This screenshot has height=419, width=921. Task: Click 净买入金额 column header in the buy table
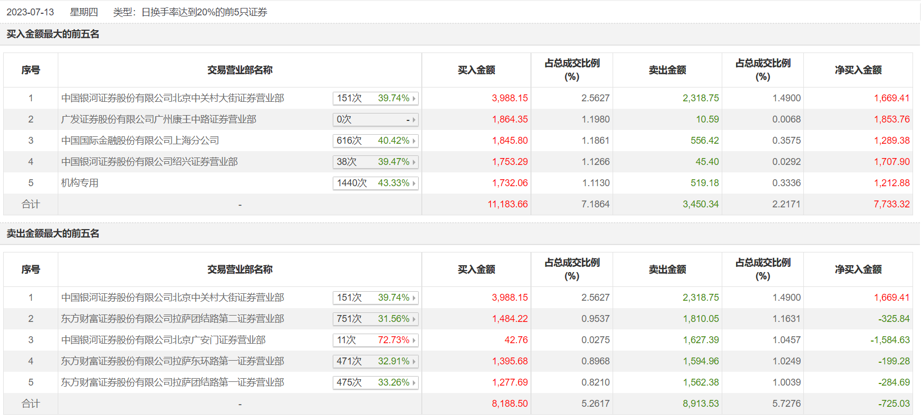point(858,70)
